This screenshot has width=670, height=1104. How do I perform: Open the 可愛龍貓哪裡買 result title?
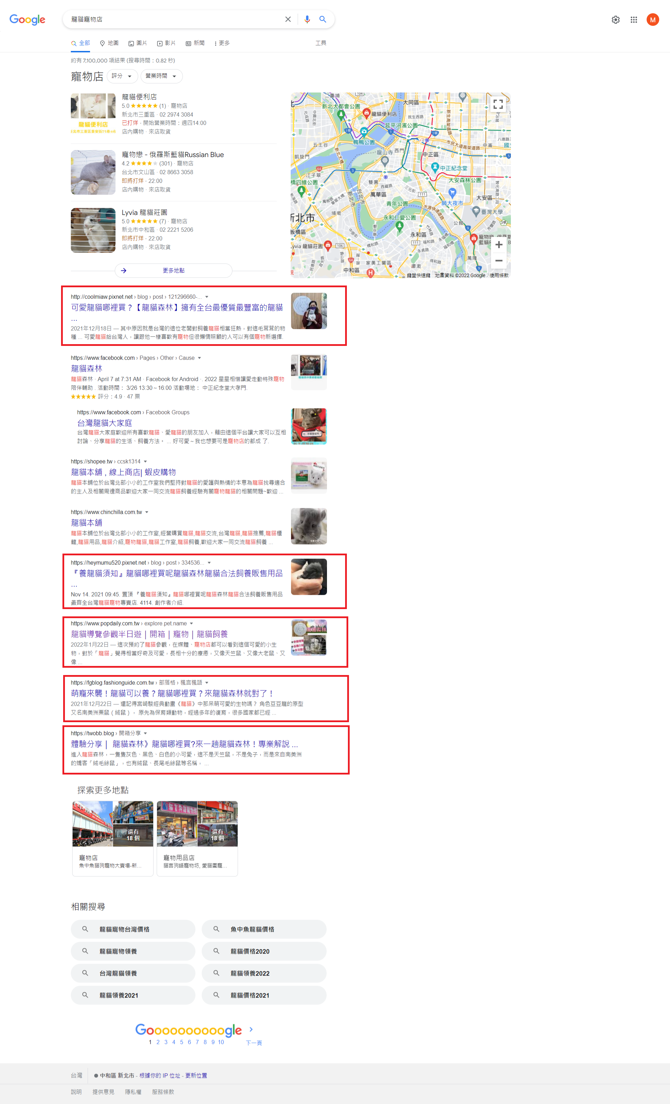point(177,308)
